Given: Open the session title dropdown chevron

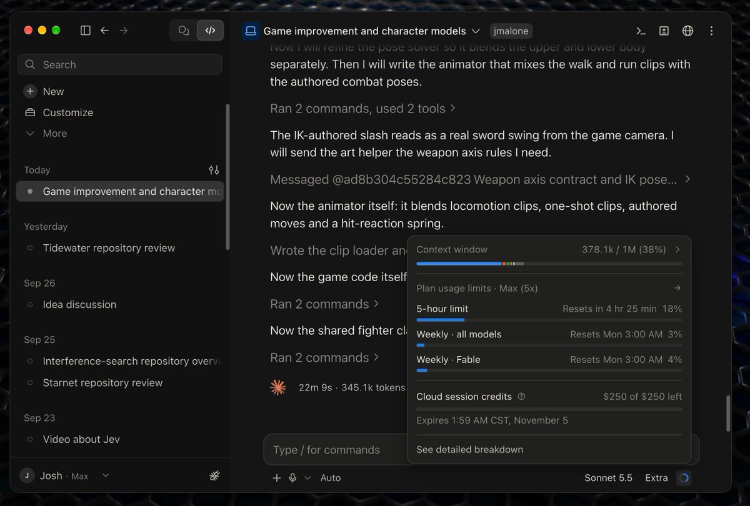Looking at the screenshot, I should [x=476, y=31].
